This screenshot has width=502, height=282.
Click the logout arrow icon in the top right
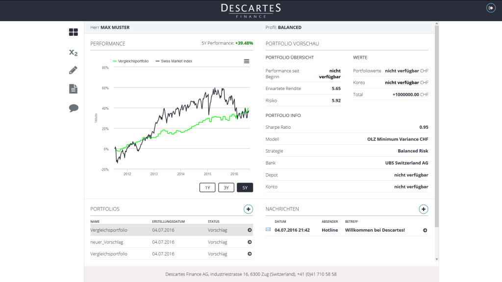(491, 7)
